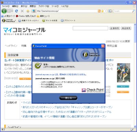Image resolution: width=137 pixels, height=132 pixels.
Task: Open the address bar history dropdown
Action: (106, 11)
